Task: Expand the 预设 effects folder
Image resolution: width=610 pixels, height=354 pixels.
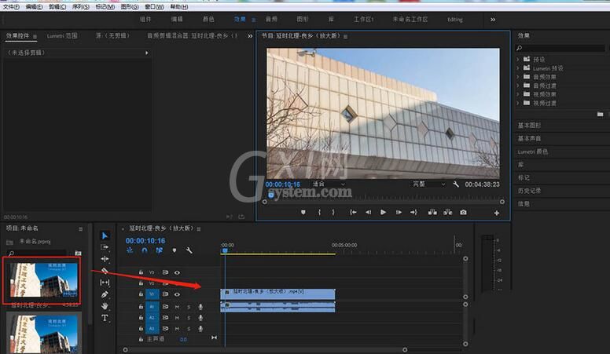Action: click(x=518, y=60)
